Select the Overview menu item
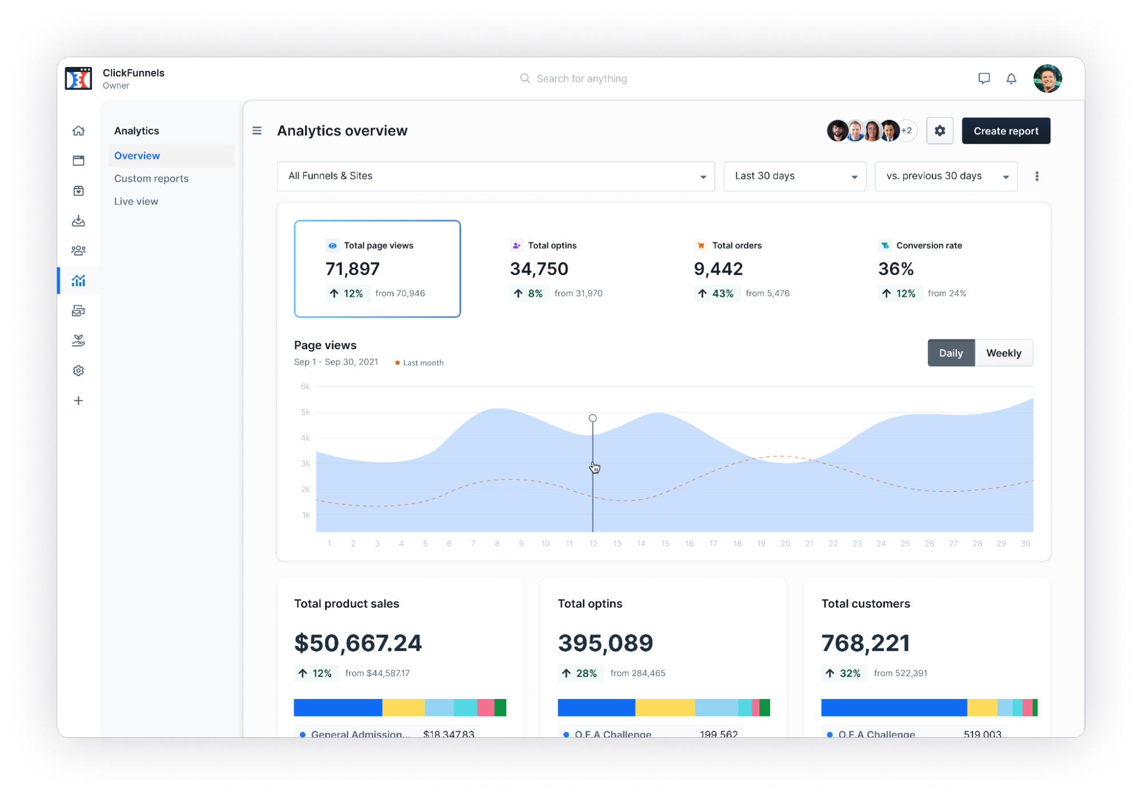Screen dimensions: 1142x795 point(138,155)
